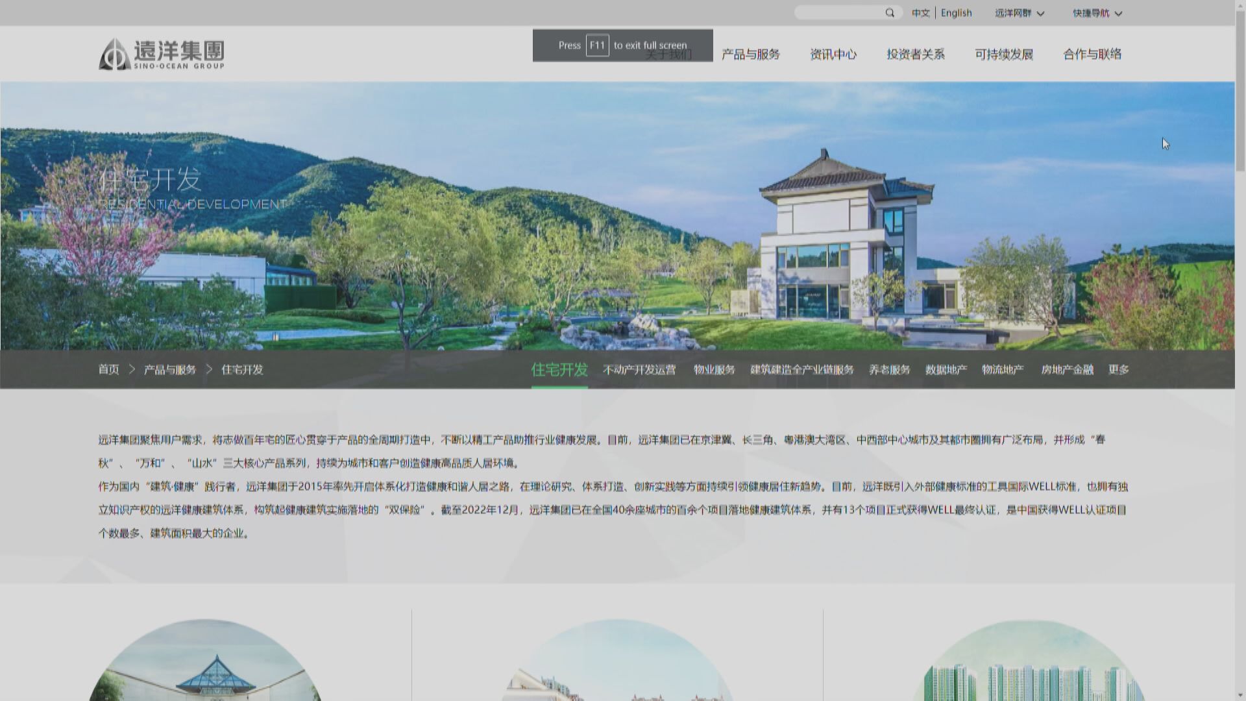The image size is (1246, 701).
Task: Open the 资讯中心 menu
Action: click(x=833, y=55)
